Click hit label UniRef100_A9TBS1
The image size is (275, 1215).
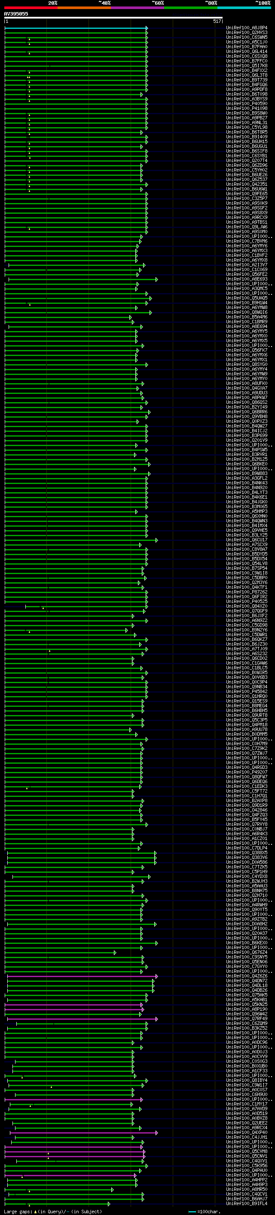click(x=246, y=222)
